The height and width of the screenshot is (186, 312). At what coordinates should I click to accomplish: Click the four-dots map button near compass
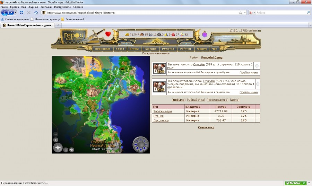click(x=66, y=150)
